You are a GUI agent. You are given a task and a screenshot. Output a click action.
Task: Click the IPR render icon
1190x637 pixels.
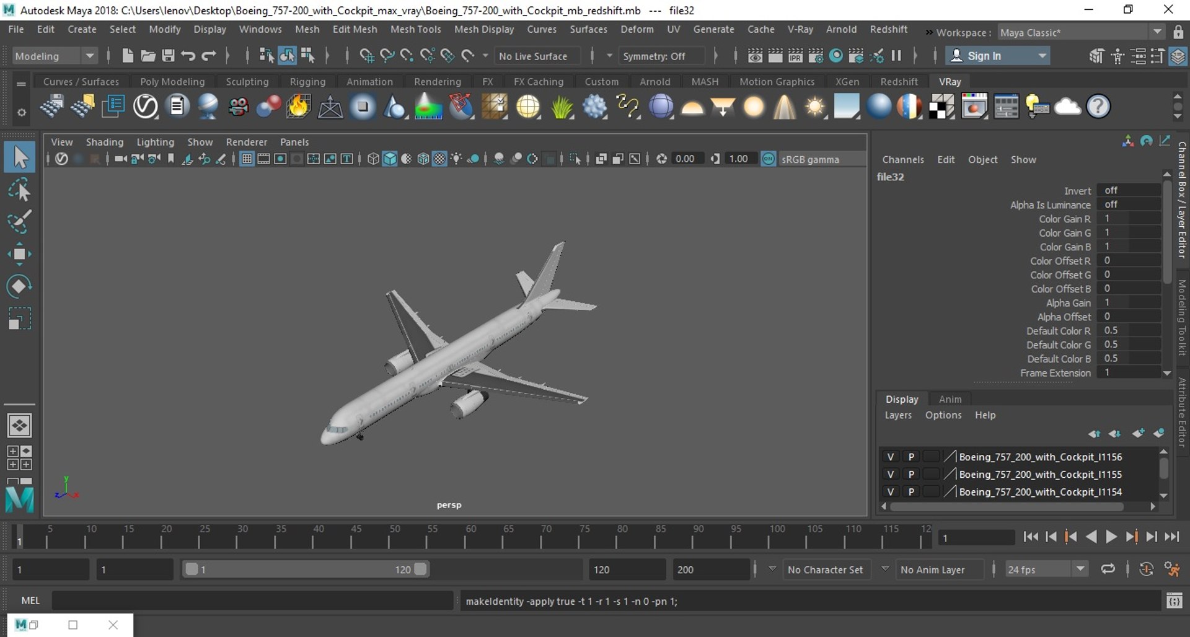pos(795,56)
